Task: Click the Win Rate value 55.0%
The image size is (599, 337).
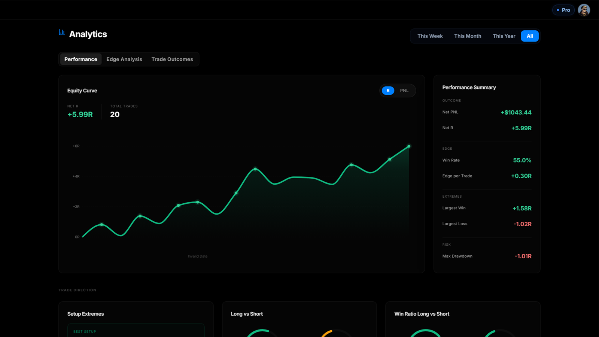Action: click(522, 160)
